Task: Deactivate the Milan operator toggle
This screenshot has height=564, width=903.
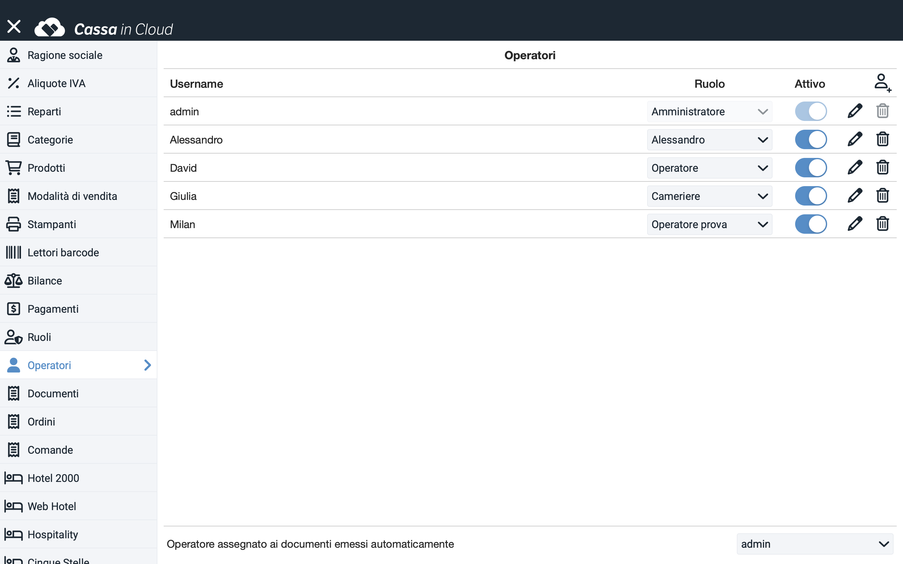Action: tap(811, 224)
